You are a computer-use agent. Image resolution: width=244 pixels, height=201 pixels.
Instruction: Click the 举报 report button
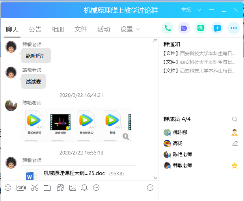[x=186, y=10]
